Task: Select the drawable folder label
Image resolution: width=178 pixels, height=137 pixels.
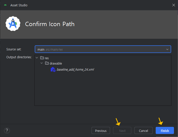Action: pyautogui.click(x=56, y=63)
